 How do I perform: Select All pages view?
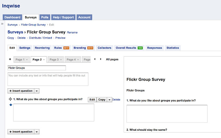coord(112,59)
